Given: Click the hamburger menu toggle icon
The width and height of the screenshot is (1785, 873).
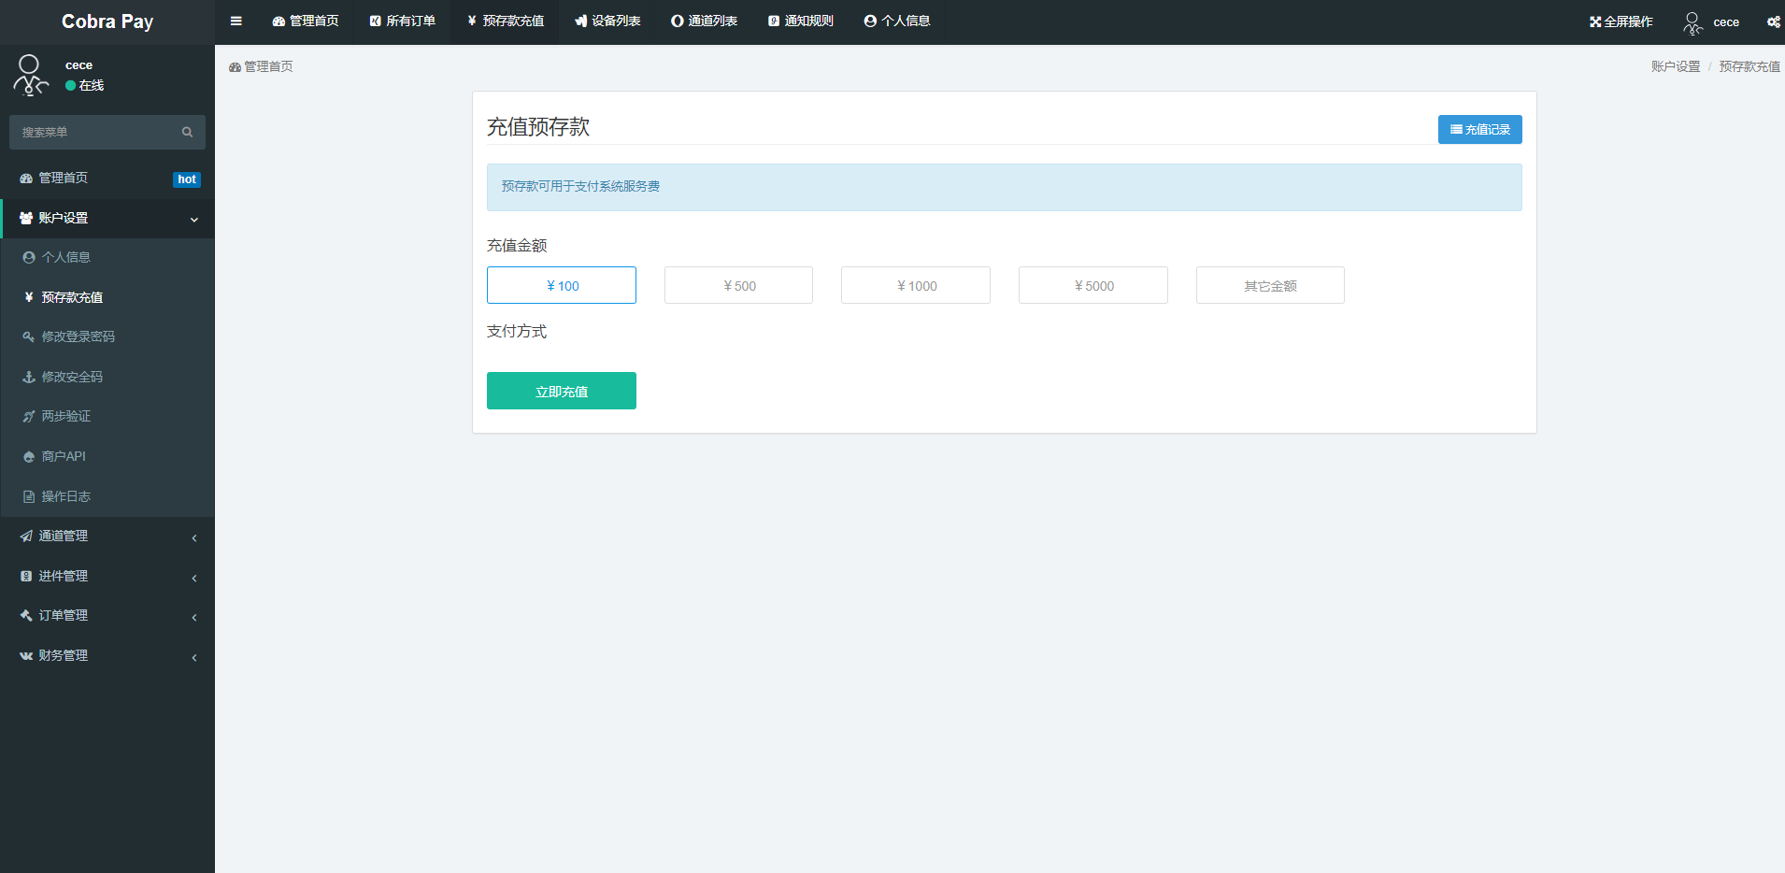Looking at the screenshot, I should point(236,21).
